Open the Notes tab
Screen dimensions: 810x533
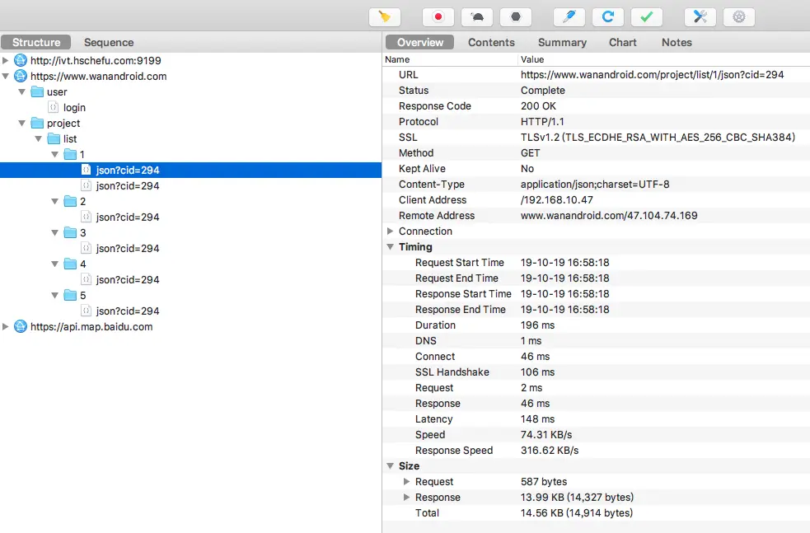click(x=677, y=42)
